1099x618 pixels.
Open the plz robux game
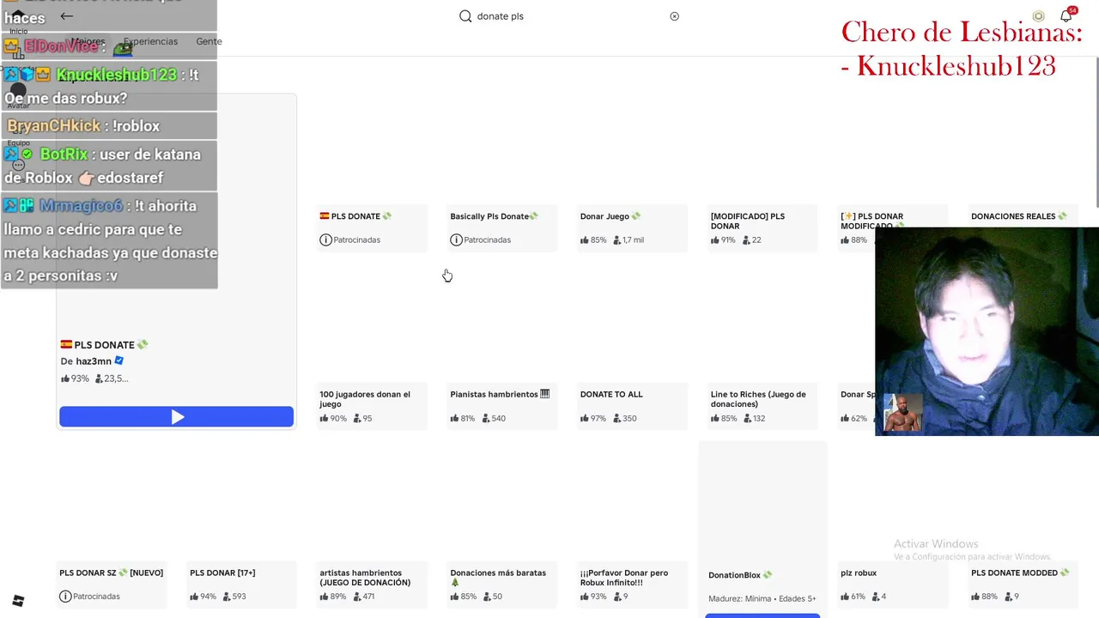point(859,573)
